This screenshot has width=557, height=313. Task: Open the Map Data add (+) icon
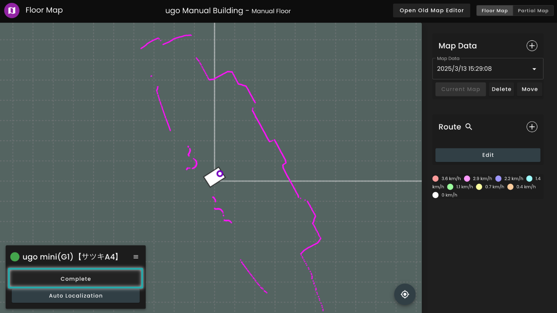[532, 46]
